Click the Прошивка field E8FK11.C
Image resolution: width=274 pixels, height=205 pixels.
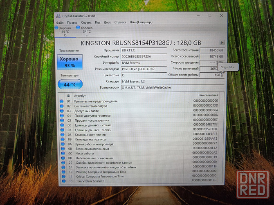tap(144, 50)
